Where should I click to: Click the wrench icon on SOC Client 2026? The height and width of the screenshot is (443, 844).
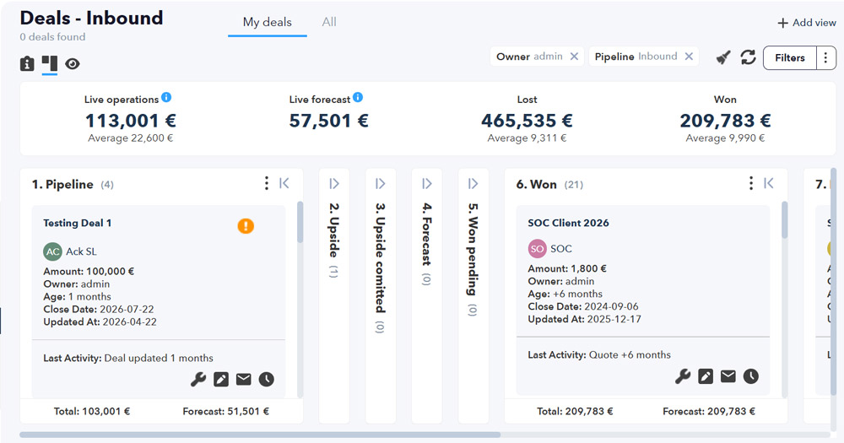coord(683,376)
